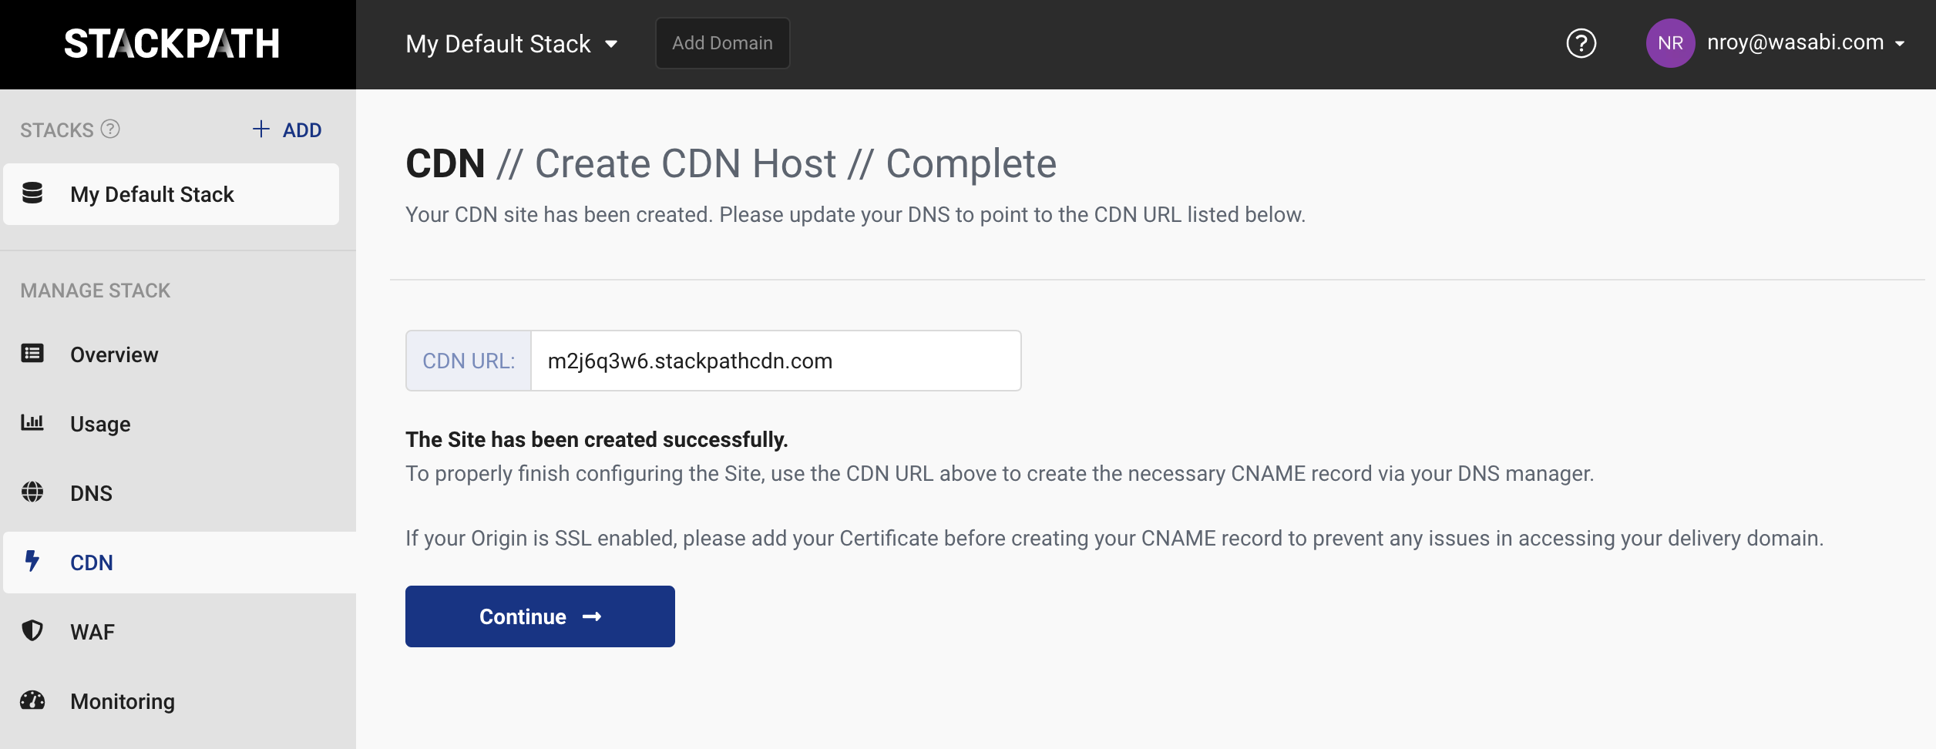Click the Usage bar chart icon
1936x749 pixels.
click(x=32, y=422)
